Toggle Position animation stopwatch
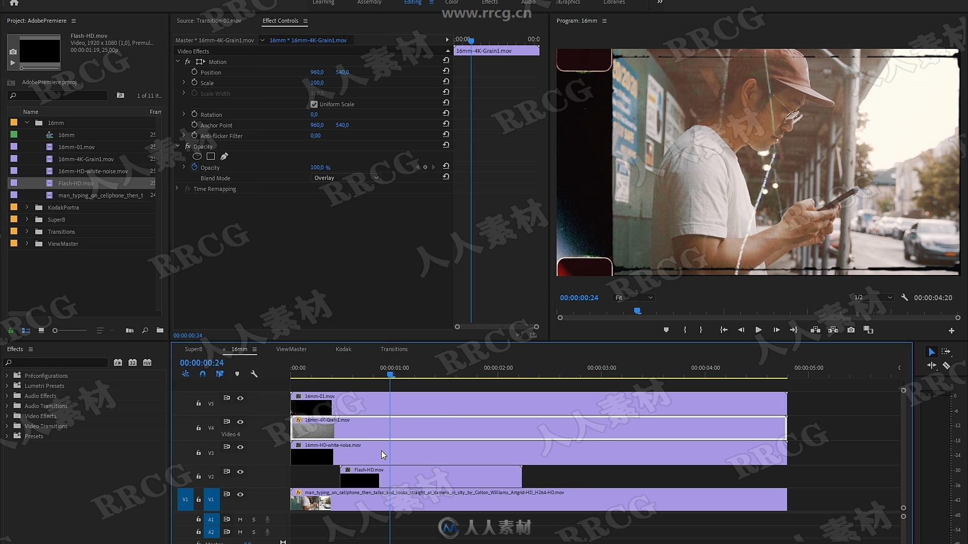The width and height of the screenshot is (968, 544). (x=194, y=72)
